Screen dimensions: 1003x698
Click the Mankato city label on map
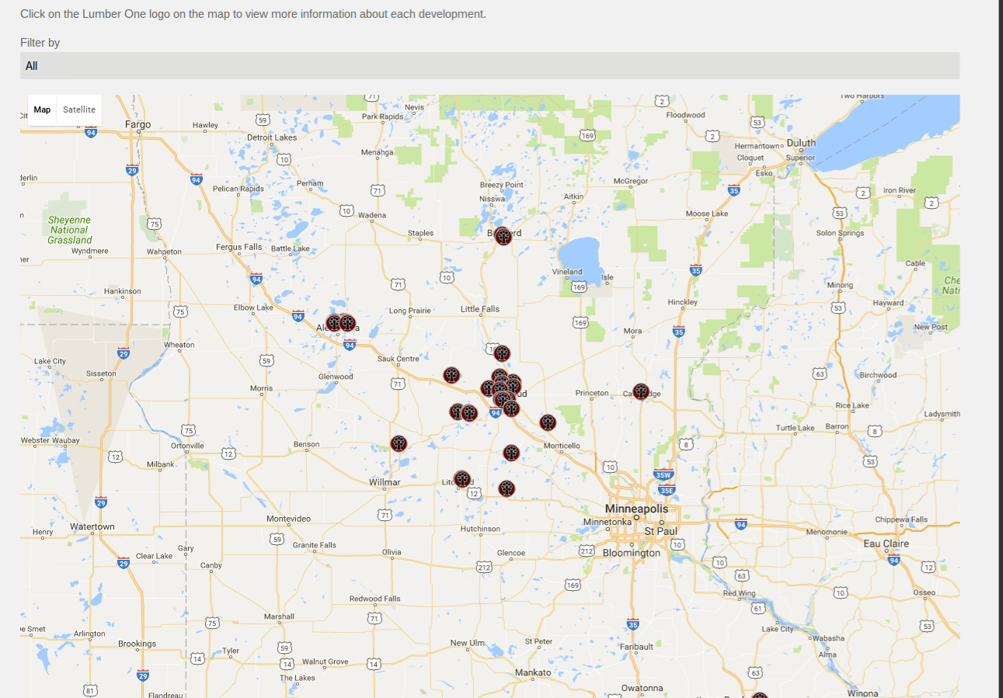point(533,672)
